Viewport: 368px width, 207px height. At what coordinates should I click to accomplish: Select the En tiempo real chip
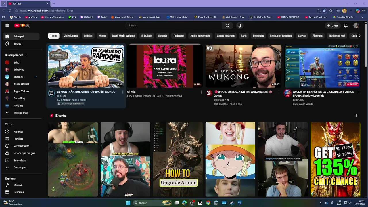[337, 36]
